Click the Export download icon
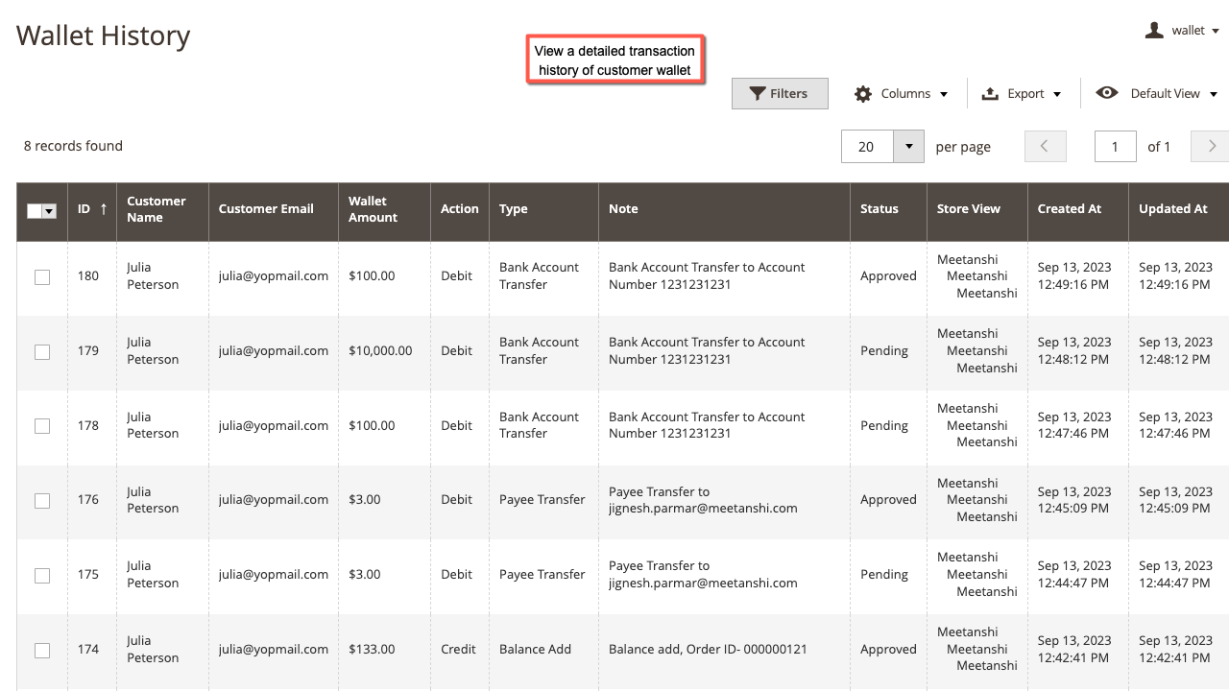This screenshot has width=1229, height=691. 989,93
